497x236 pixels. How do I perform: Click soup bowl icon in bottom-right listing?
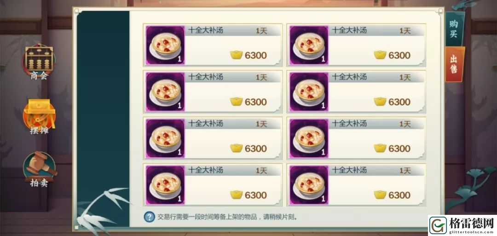tap(309, 185)
